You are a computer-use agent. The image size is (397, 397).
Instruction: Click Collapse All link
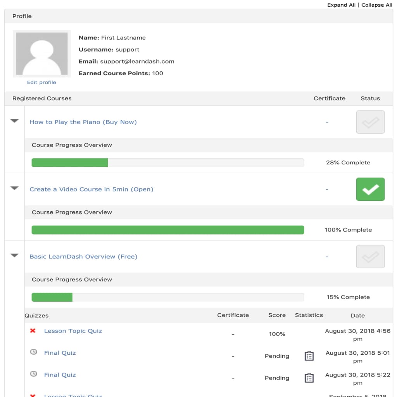pyautogui.click(x=376, y=5)
